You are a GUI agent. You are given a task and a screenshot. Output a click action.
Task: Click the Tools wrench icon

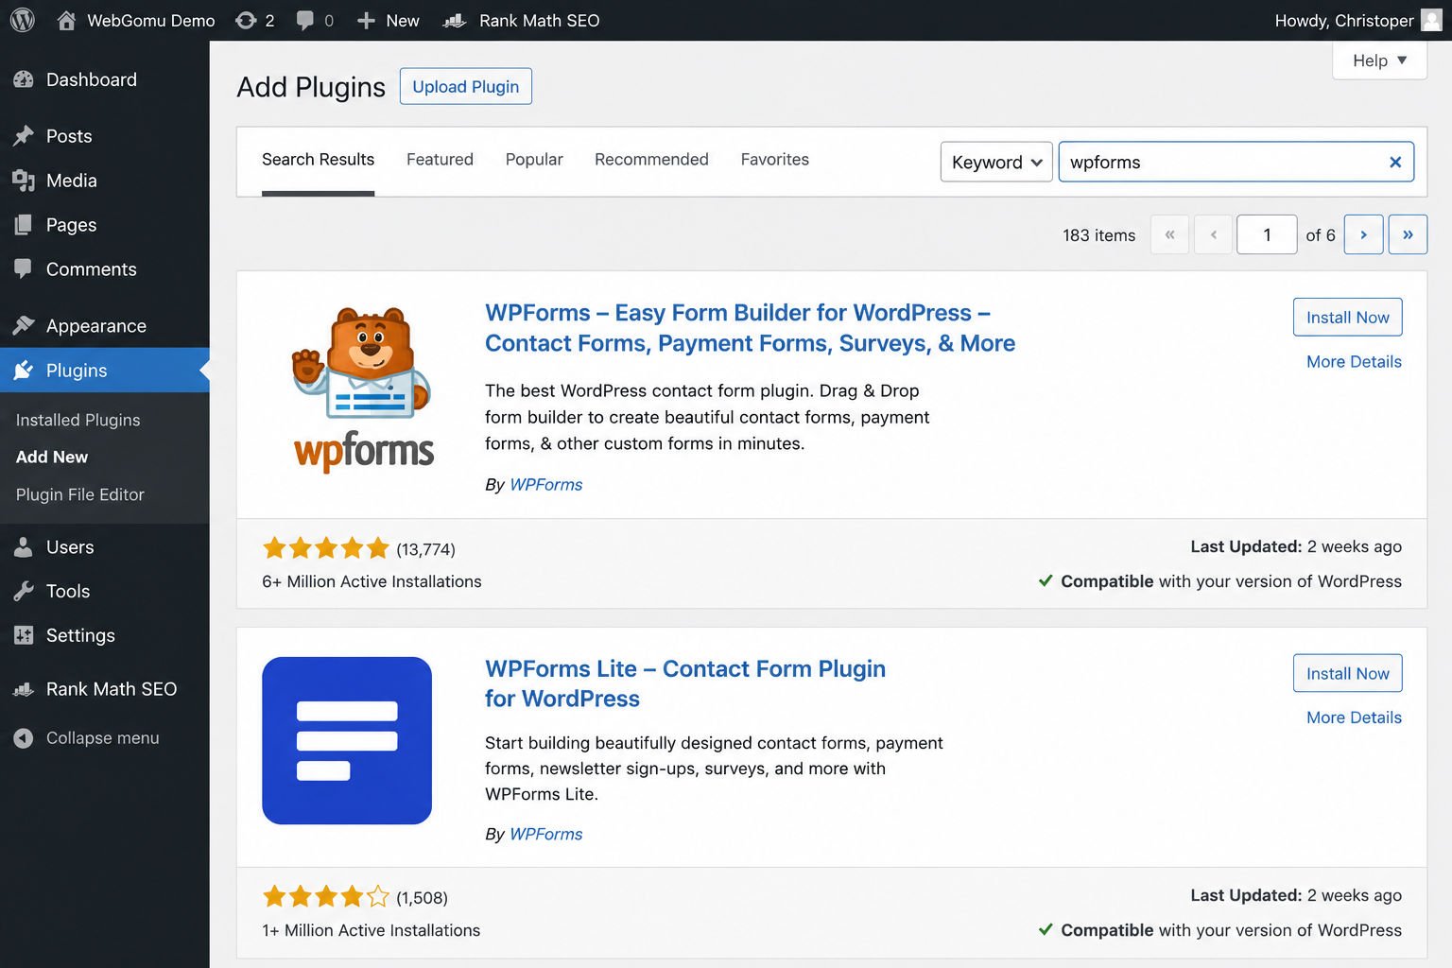[x=24, y=592]
